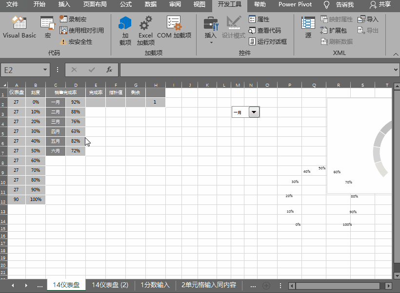Open the 加载项 add-ins store icon
This screenshot has height=293, width=400.
tap(125, 30)
